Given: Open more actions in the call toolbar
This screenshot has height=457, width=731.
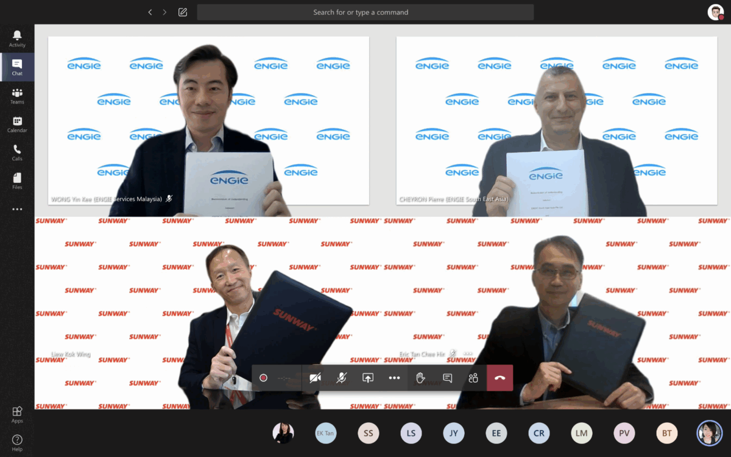Looking at the screenshot, I should [x=394, y=378].
